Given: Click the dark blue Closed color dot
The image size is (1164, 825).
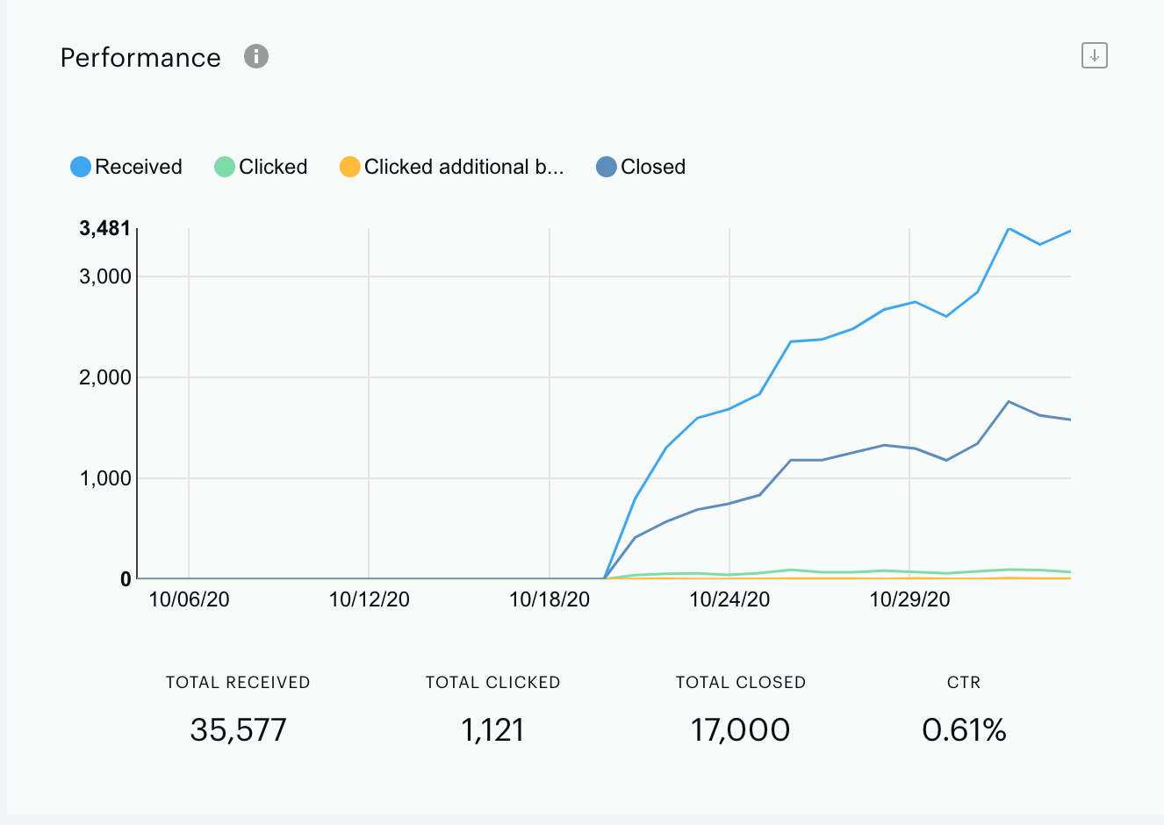Looking at the screenshot, I should click(x=607, y=167).
